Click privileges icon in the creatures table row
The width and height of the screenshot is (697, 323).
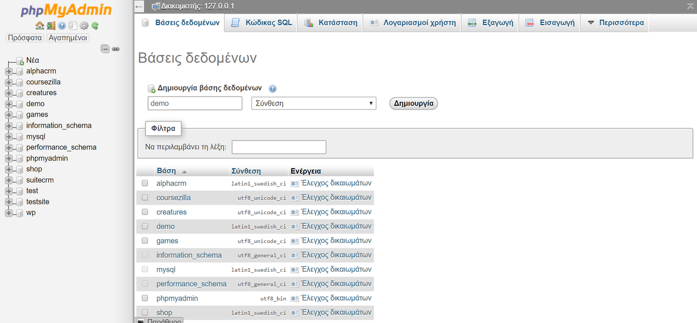[295, 212]
